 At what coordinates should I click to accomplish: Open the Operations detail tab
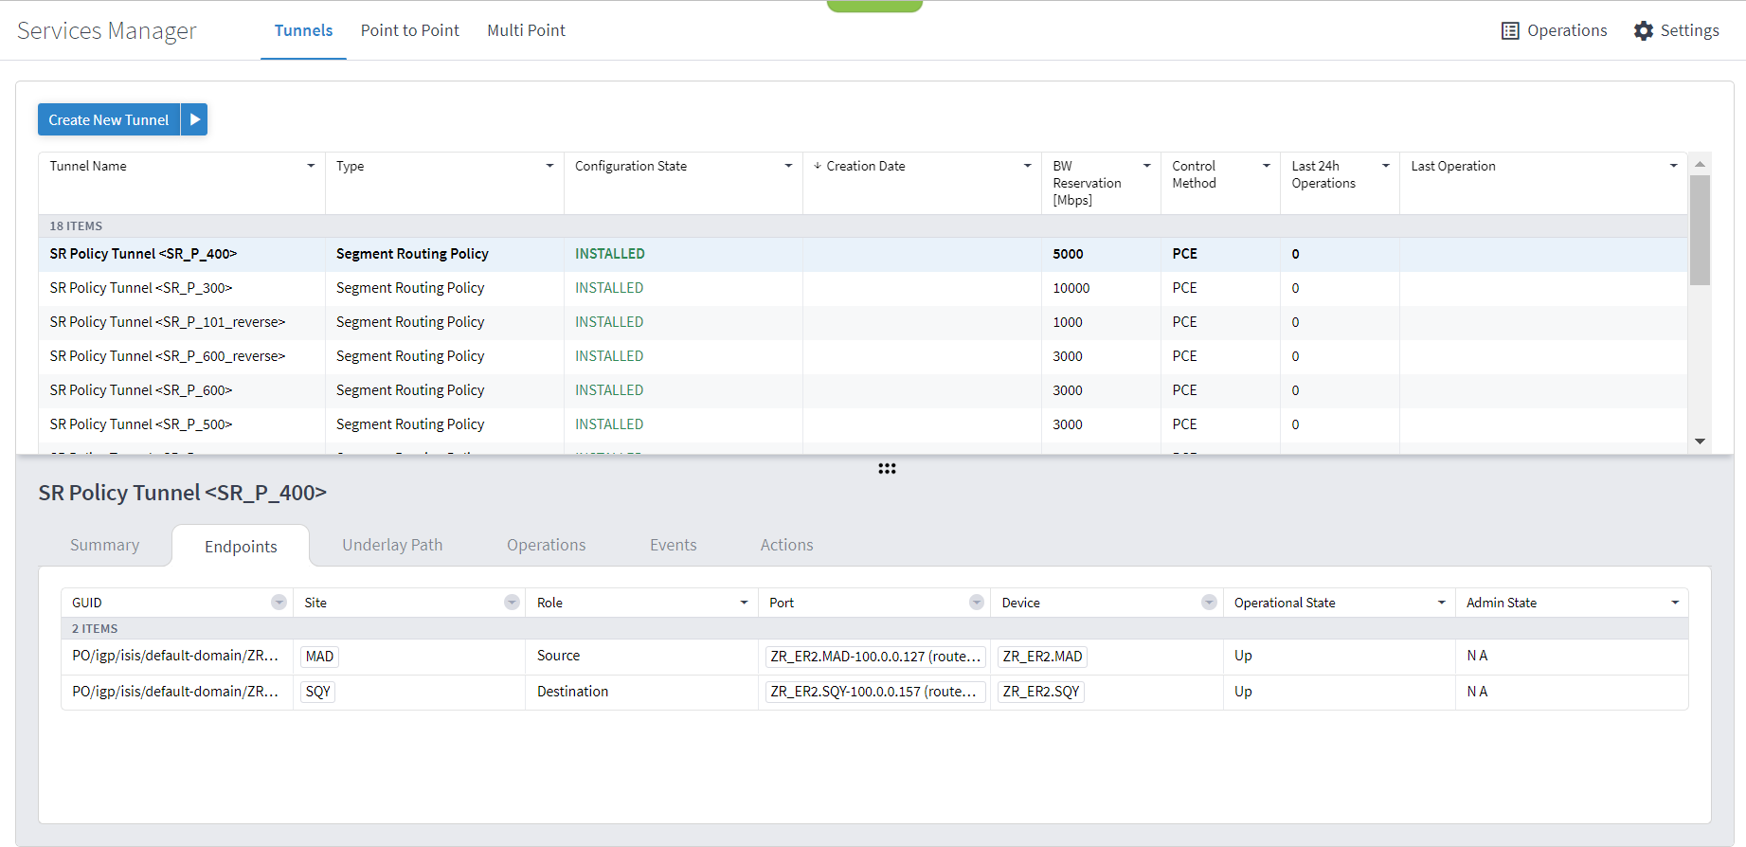point(546,545)
